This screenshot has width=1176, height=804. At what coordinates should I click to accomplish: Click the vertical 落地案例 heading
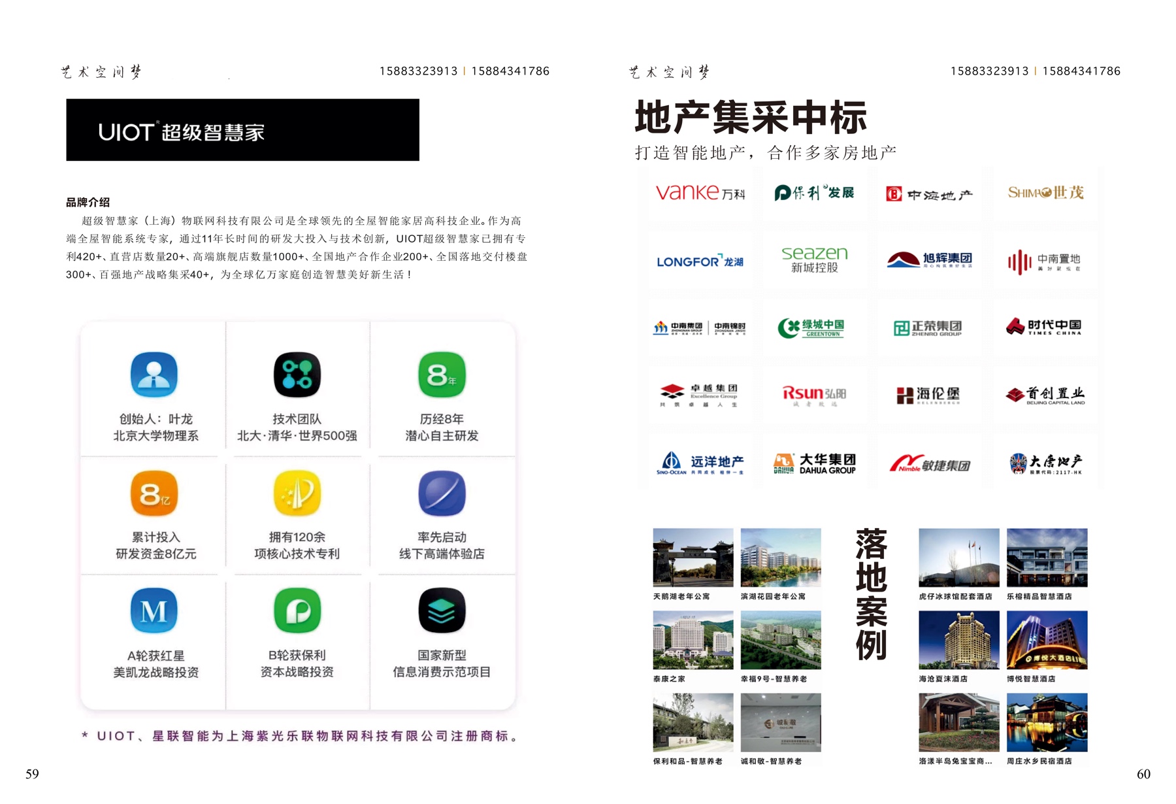(x=871, y=594)
